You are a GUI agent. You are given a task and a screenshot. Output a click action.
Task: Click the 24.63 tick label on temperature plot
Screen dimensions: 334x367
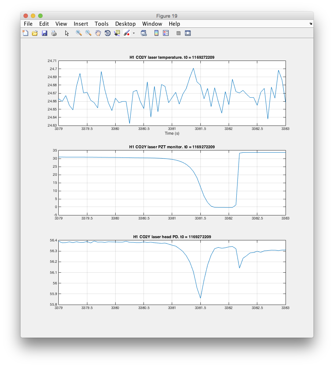pyautogui.click(x=52, y=126)
